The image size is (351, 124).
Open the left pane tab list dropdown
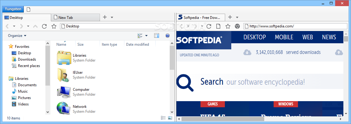[112, 17]
